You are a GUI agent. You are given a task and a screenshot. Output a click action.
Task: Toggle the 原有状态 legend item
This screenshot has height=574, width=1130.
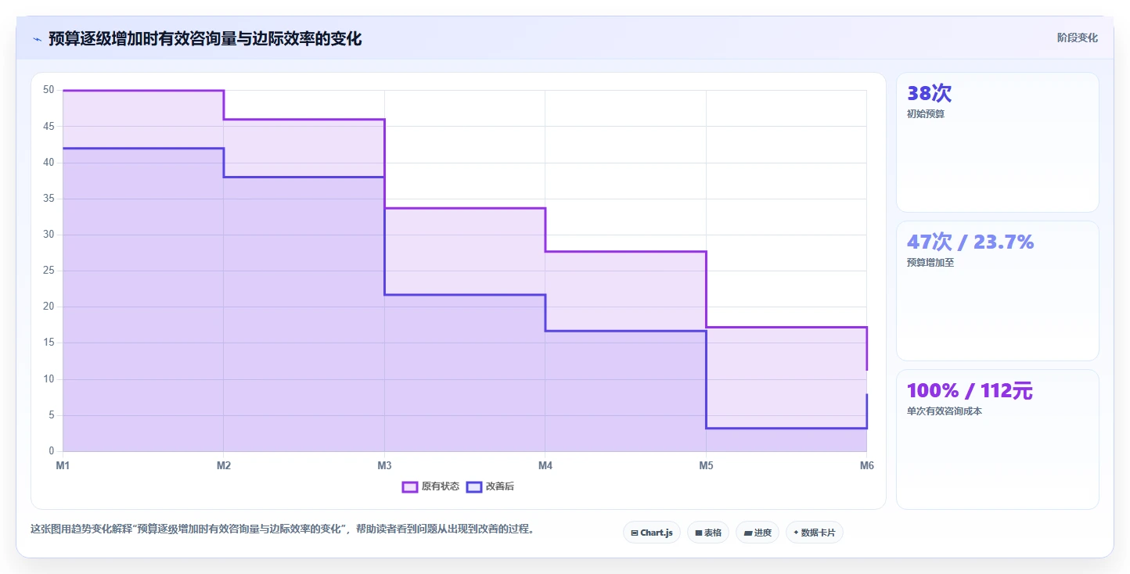pyautogui.click(x=430, y=486)
